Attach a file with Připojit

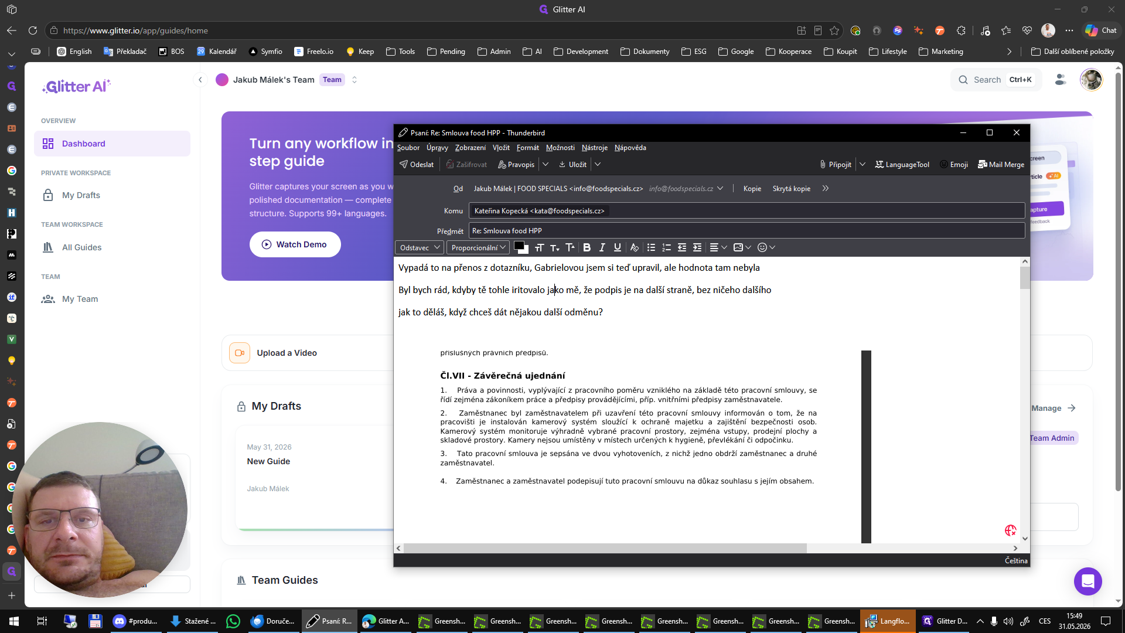pyautogui.click(x=835, y=165)
